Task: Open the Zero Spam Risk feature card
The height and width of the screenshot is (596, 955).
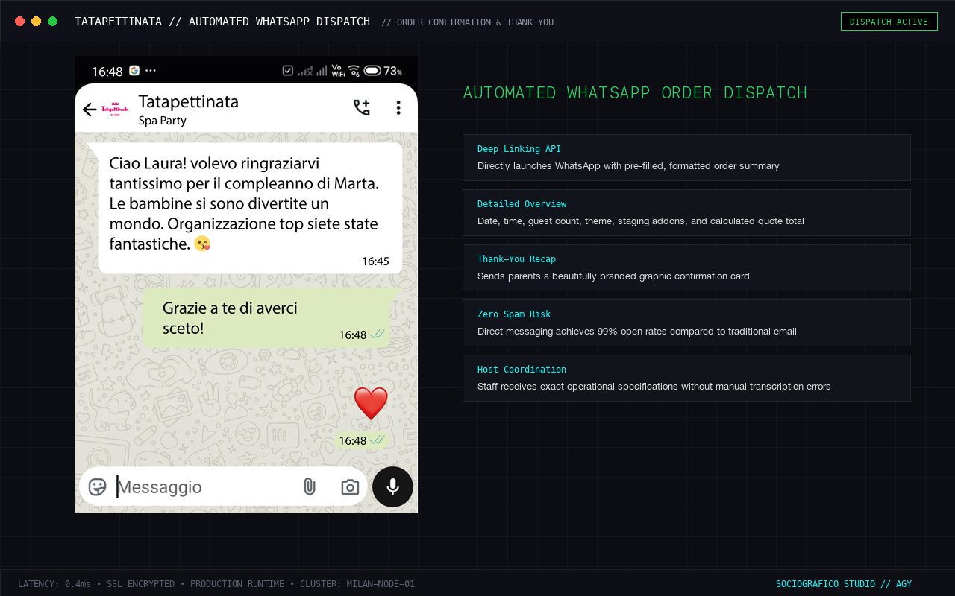Action: coord(686,323)
